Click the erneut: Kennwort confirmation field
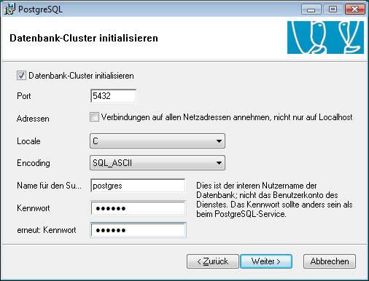 pyautogui.click(x=138, y=230)
